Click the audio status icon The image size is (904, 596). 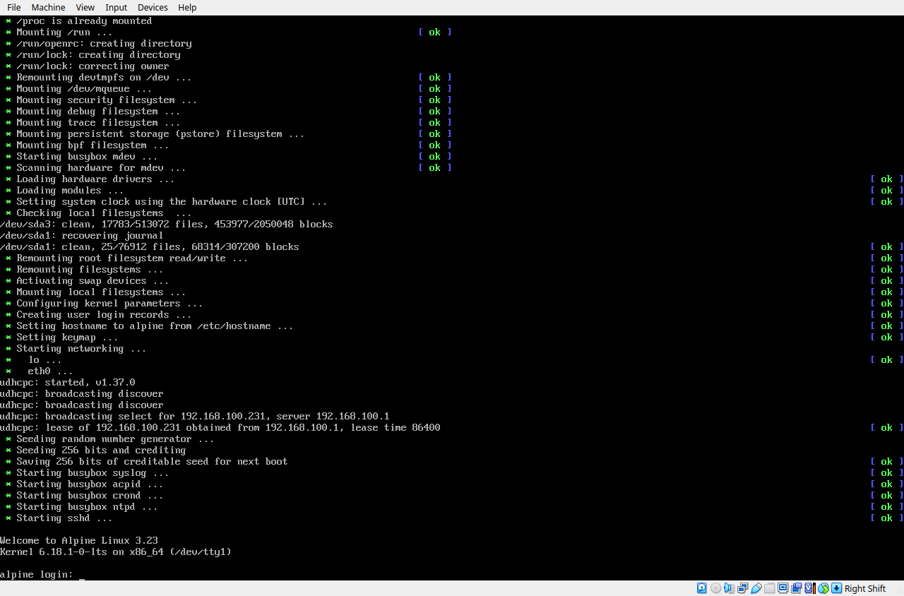(730, 588)
